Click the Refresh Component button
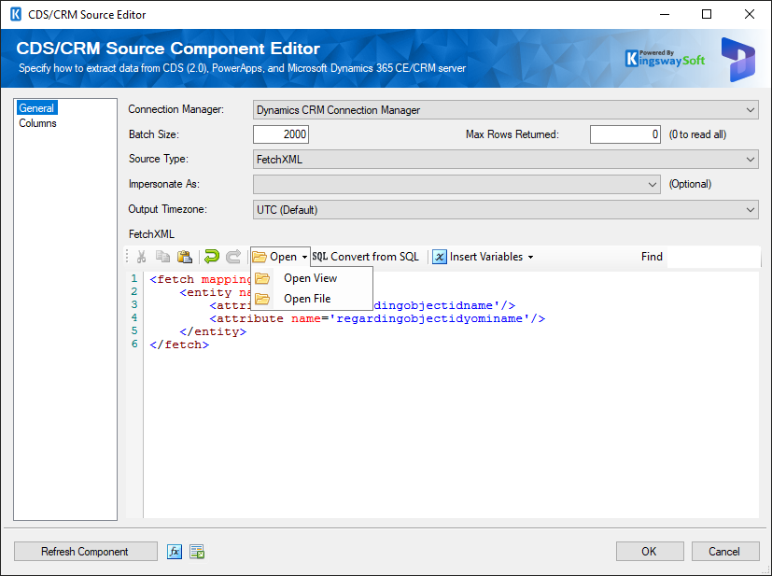Image resolution: width=772 pixels, height=576 pixels. [x=85, y=552]
